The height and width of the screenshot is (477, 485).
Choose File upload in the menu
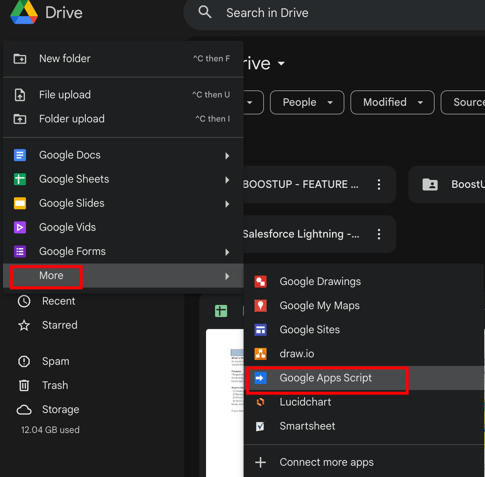pyautogui.click(x=123, y=95)
